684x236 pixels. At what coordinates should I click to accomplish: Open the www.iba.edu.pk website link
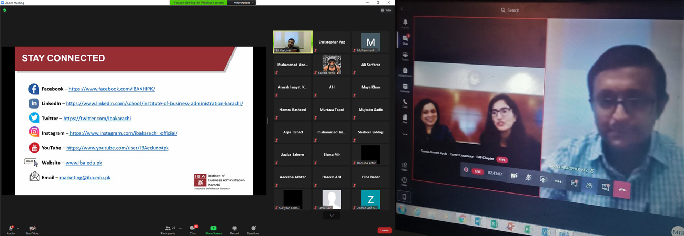[x=84, y=163]
